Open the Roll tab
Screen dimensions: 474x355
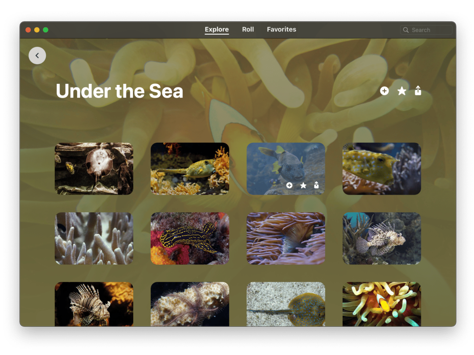[248, 29]
